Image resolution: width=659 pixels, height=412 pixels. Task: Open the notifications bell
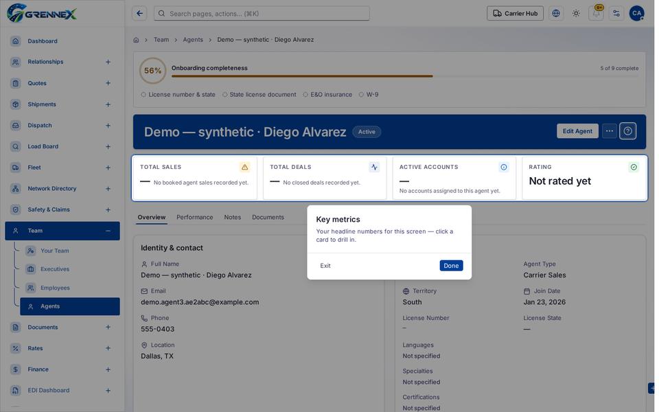coord(596,14)
